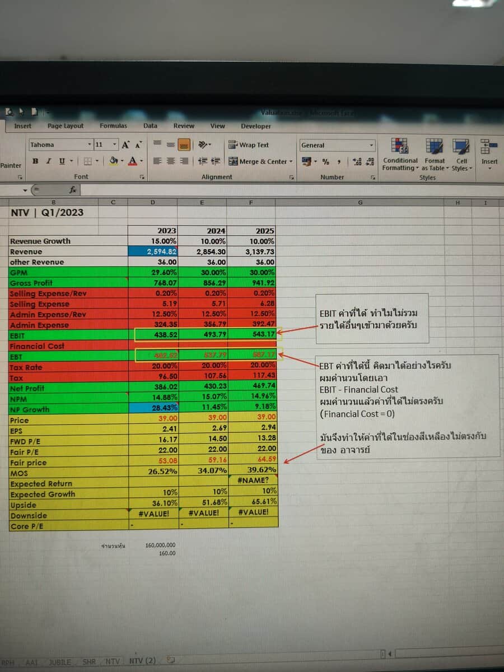This screenshot has height=672, width=504.
Task: Click the Fill Color bucket icon
Action: coord(113,161)
